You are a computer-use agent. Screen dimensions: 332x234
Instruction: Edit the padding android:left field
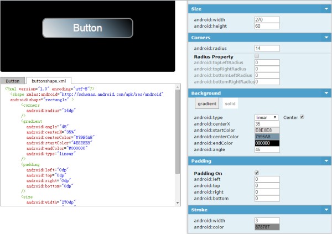tap(267, 179)
